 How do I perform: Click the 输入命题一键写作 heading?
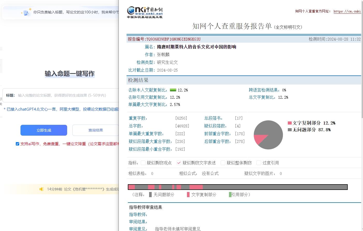pos(70,74)
